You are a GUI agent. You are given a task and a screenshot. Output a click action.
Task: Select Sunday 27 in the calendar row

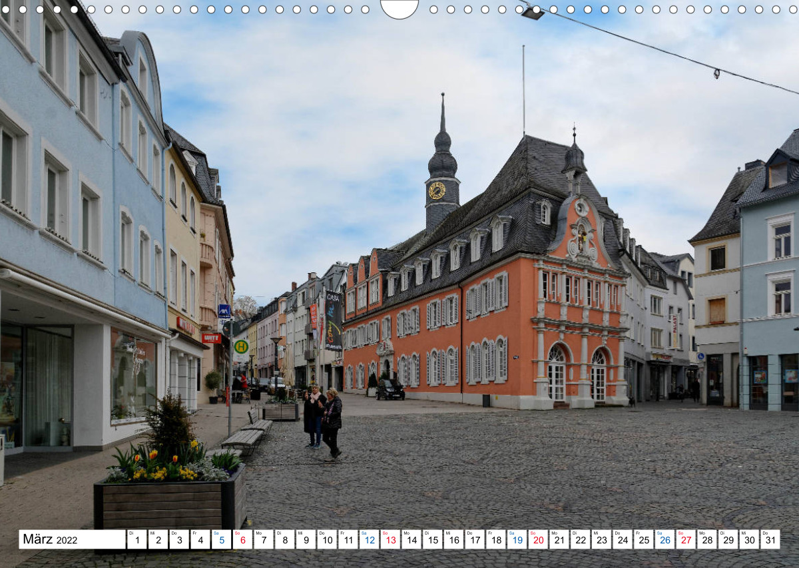(x=686, y=539)
